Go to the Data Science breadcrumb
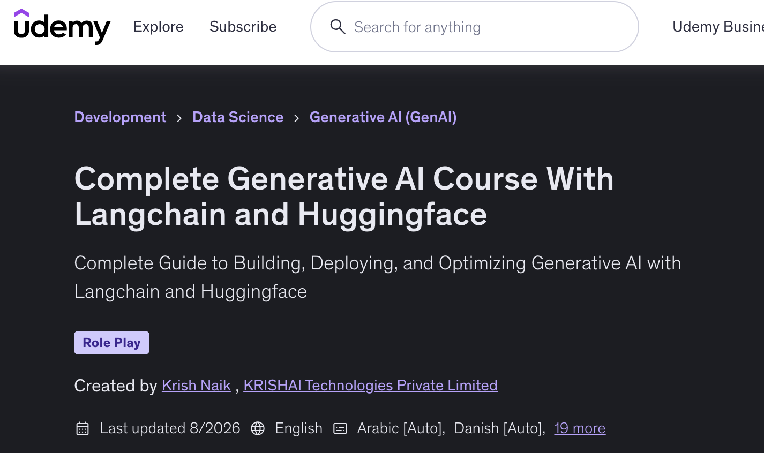This screenshot has width=764, height=453. tap(238, 117)
